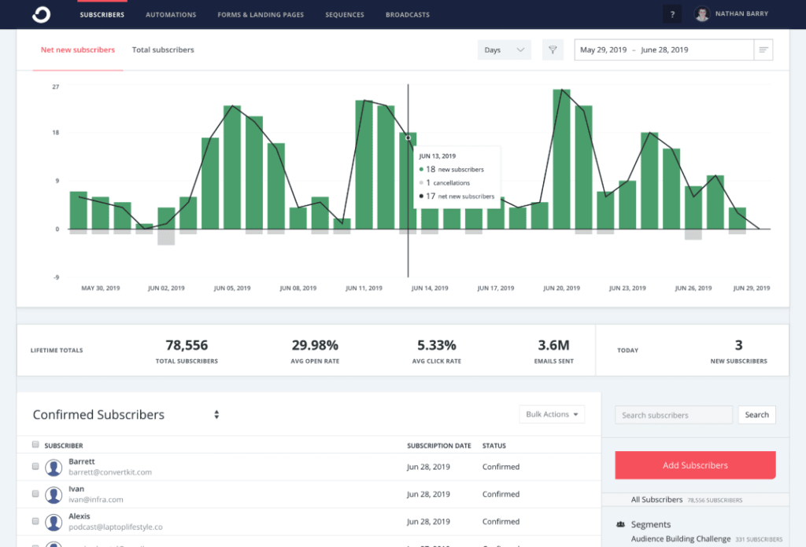Viewport: 806px width, 547px height.
Task: Go to the Automations menu
Action: 171,15
